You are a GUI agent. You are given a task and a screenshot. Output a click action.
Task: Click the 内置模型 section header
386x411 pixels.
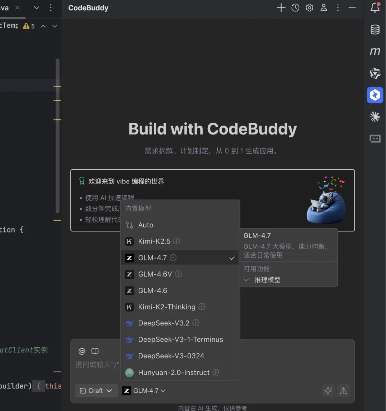[x=138, y=209]
